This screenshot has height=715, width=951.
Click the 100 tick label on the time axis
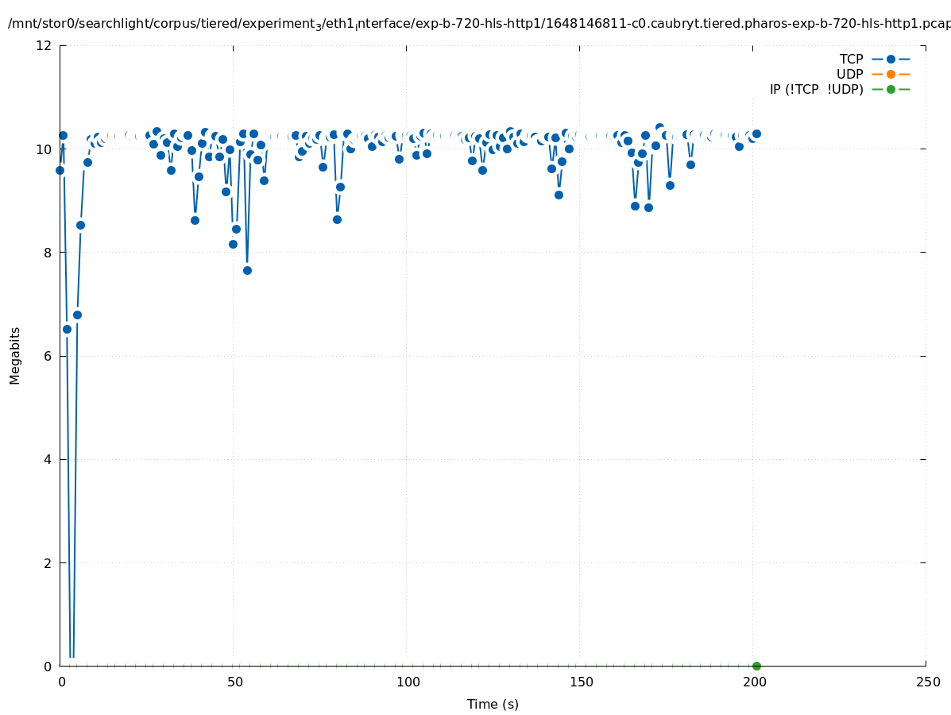click(408, 682)
